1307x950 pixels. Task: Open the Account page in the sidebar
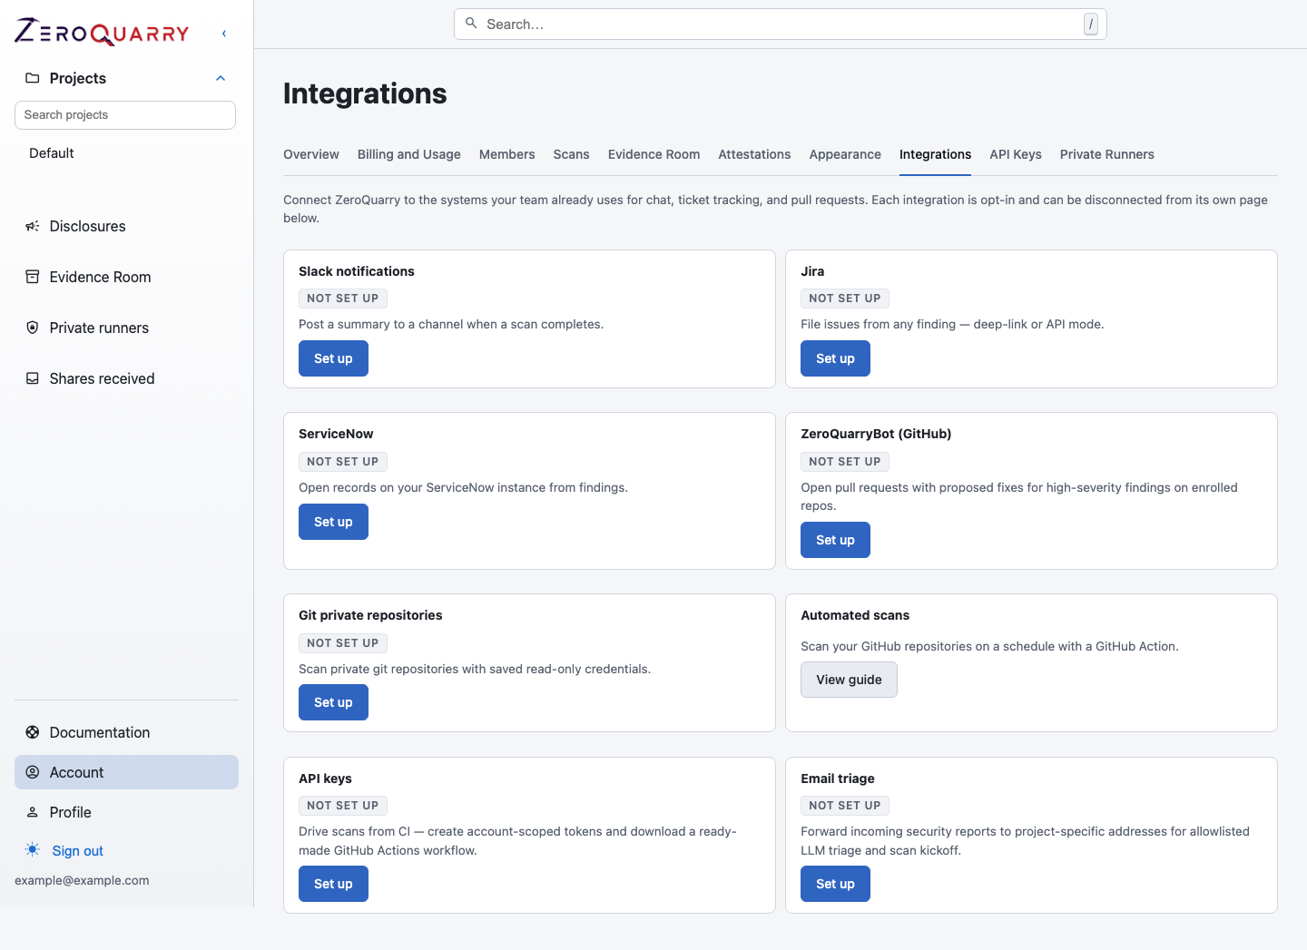(x=126, y=772)
